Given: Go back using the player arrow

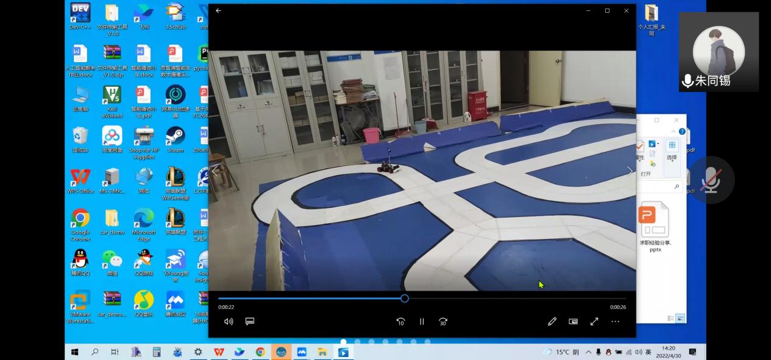Looking at the screenshot, I should click(x=218, y=11).
